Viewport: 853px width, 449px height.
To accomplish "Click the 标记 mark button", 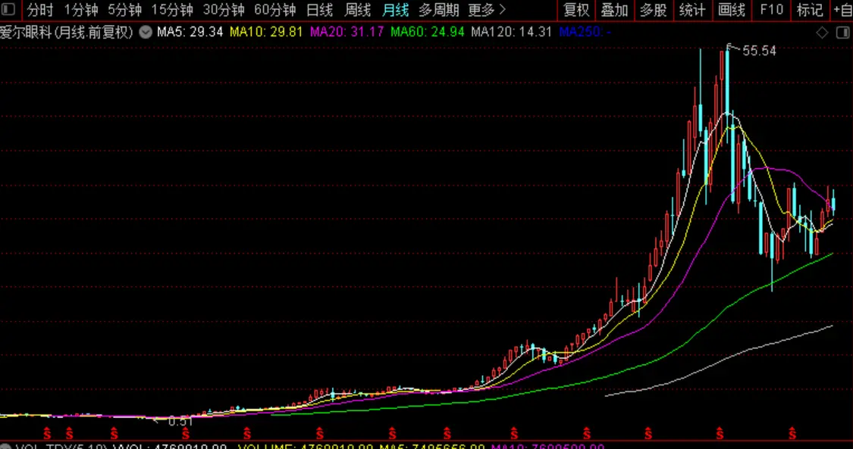I will click(810, 10).
